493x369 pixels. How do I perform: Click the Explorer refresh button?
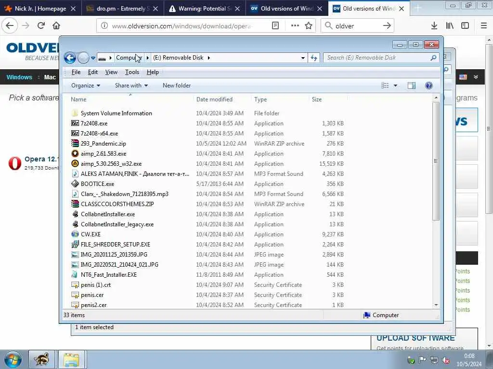[x=314, y=58]
